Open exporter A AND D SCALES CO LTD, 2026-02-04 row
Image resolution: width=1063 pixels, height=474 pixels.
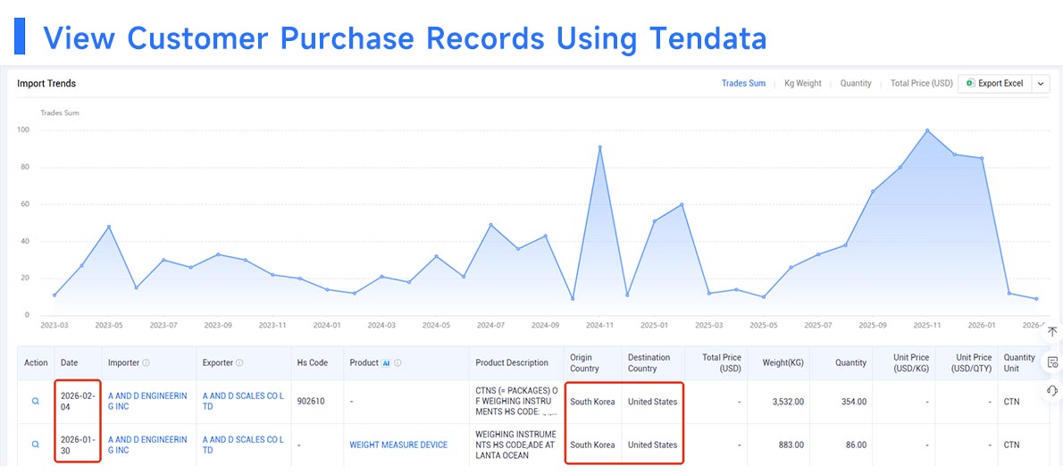243,402
